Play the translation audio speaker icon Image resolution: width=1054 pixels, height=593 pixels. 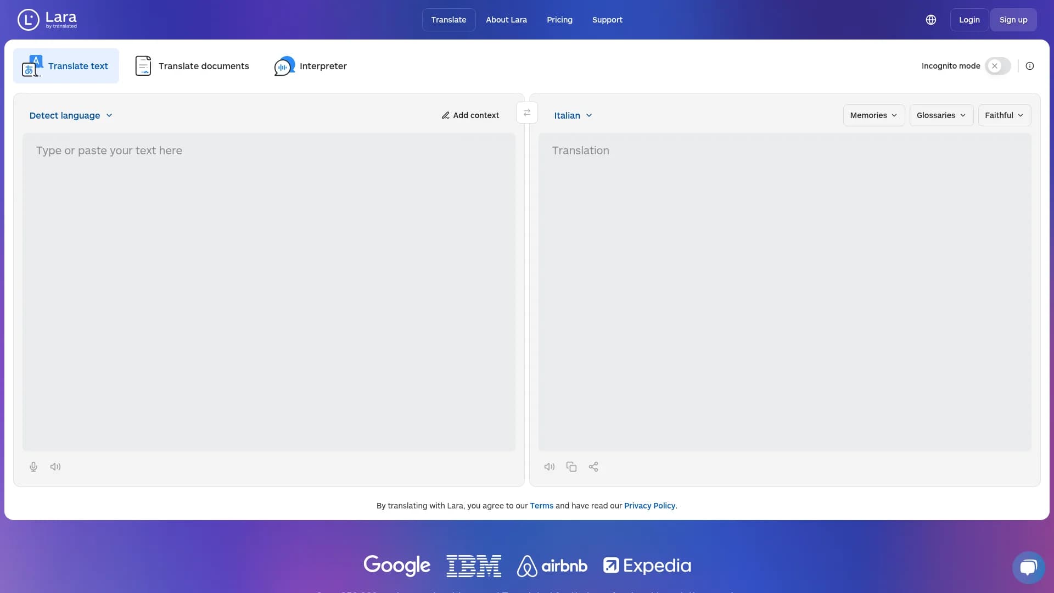pos(550,467)
